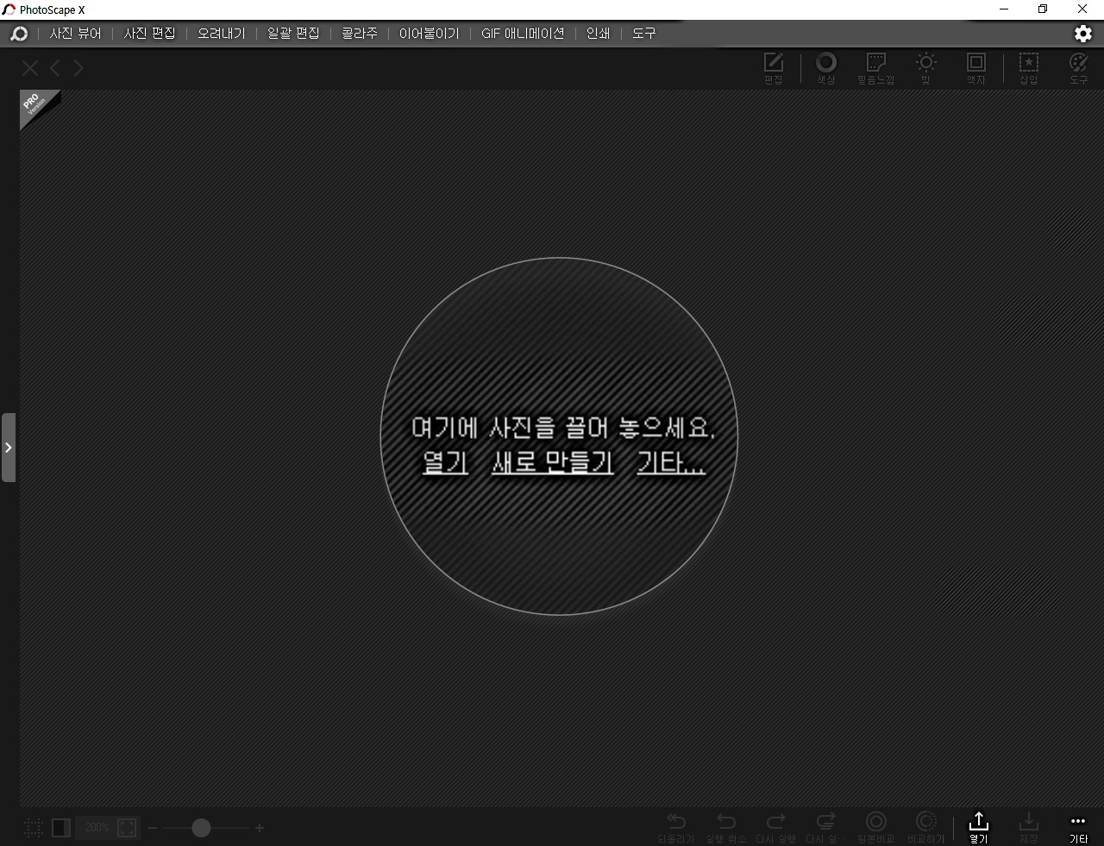Click the 새로 만들기 link
This screenshot has height=846, width=1104.
pos(552,463)
